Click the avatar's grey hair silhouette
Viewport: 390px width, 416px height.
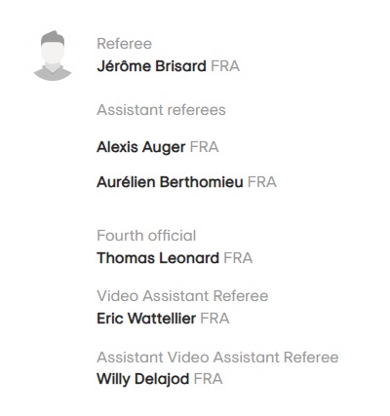[x=53, y=37]
